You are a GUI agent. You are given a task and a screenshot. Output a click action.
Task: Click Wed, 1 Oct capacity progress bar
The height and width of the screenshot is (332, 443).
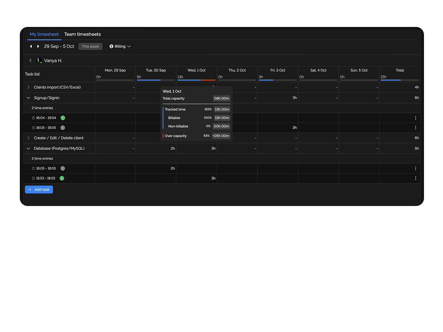(x=197, y=80)
